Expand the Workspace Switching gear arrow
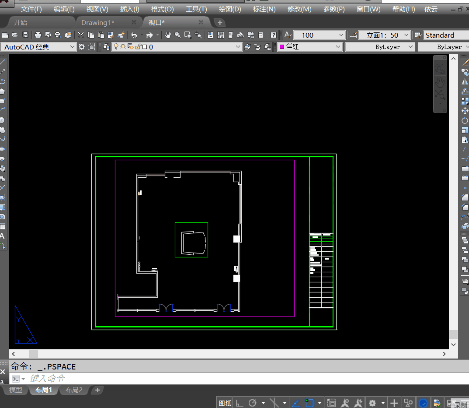Screen dimensions: 469x408 pos(383,403)
